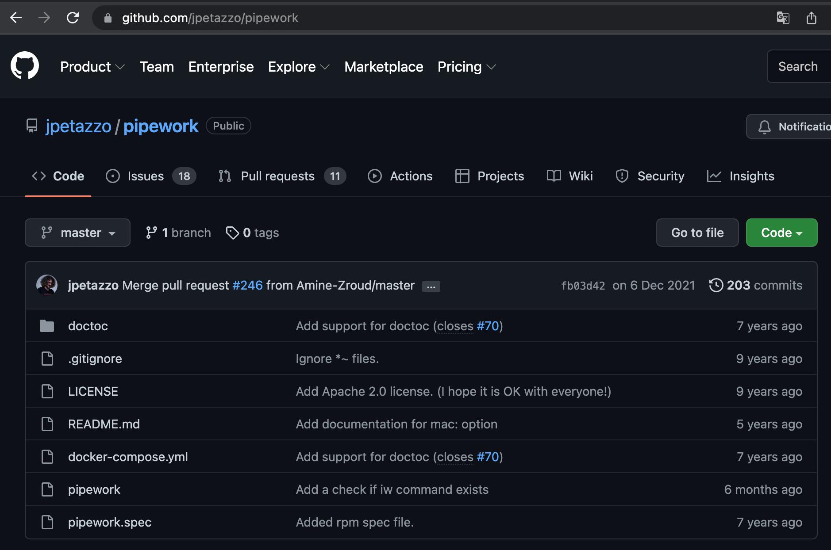The image size is (831, 550).
Task: Open the green Code dropdown button
Action: click(x=781, y=233)
